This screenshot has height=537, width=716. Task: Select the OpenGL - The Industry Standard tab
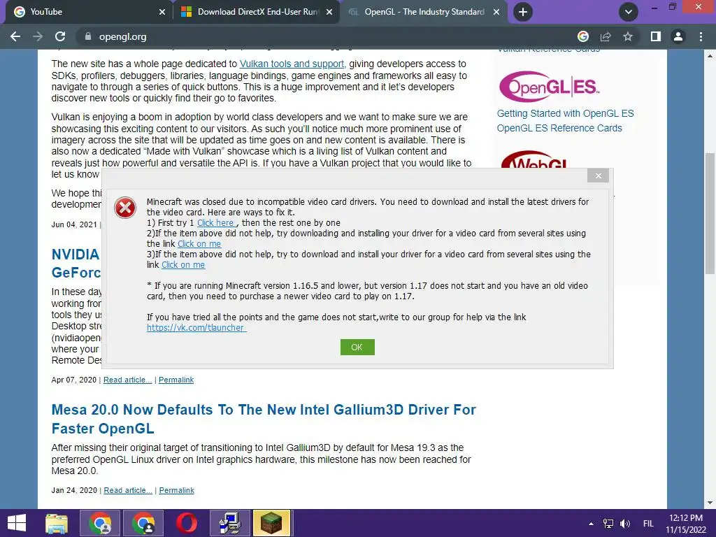click(424, 12)
